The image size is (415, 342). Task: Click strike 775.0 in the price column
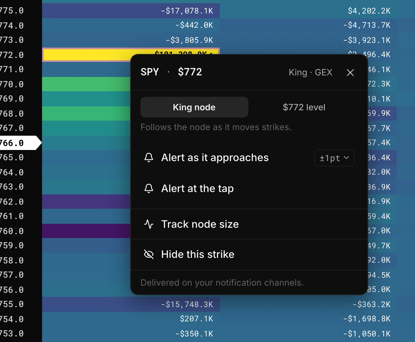(12, 11)
